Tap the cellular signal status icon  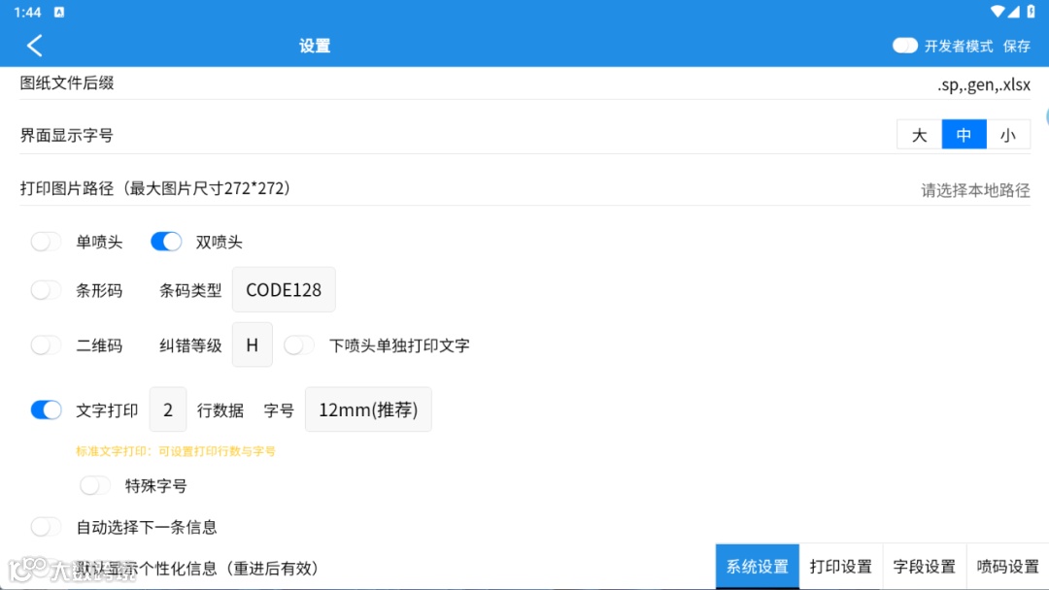pyautogui.click(x=1014, y=12)
